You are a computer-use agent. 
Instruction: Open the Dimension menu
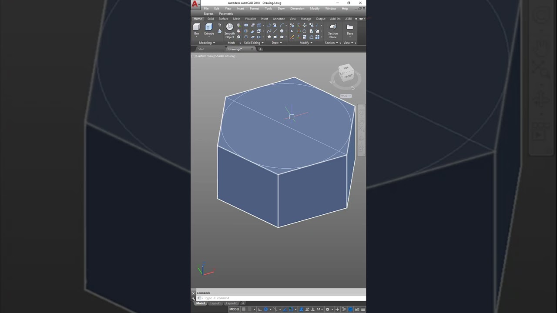(x=297, y=9)
